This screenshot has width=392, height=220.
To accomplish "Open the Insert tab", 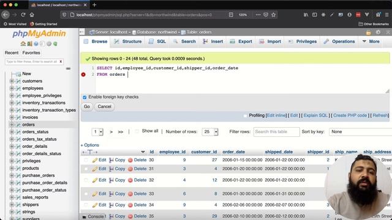I will pos(213,42).
